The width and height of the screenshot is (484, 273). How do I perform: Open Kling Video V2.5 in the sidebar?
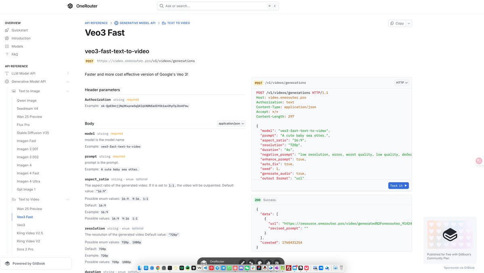[30, 233]
